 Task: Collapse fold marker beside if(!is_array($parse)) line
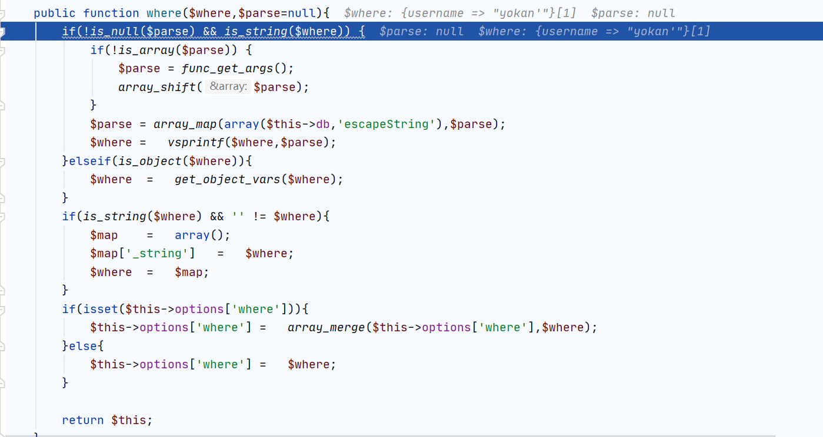click(x=2, y=50)
